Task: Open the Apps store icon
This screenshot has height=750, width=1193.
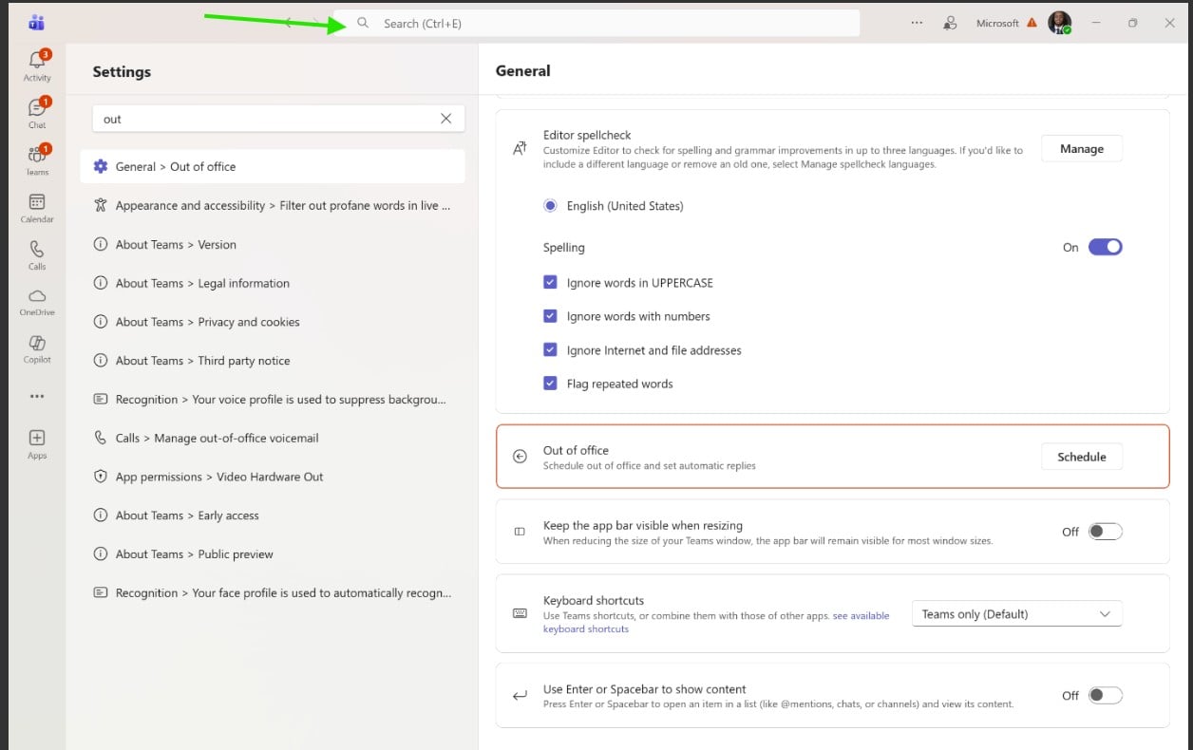Action: click(37, 442)
